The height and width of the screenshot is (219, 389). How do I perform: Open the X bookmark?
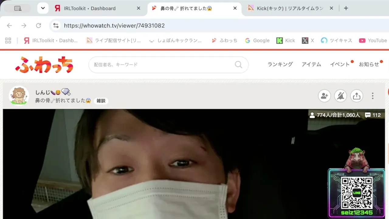[x=308, y=40]
